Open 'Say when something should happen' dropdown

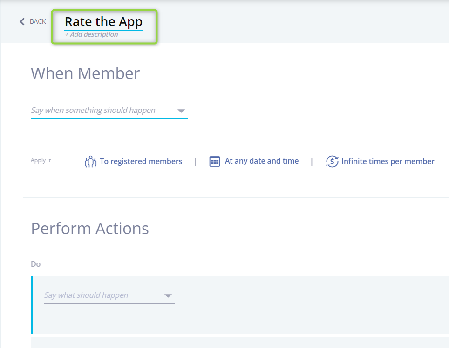[x=109, y=111]
